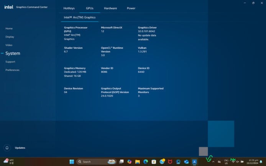Open Support page in sidebar
This screenshot has height=166, width=266.
[x=10, y=62]
